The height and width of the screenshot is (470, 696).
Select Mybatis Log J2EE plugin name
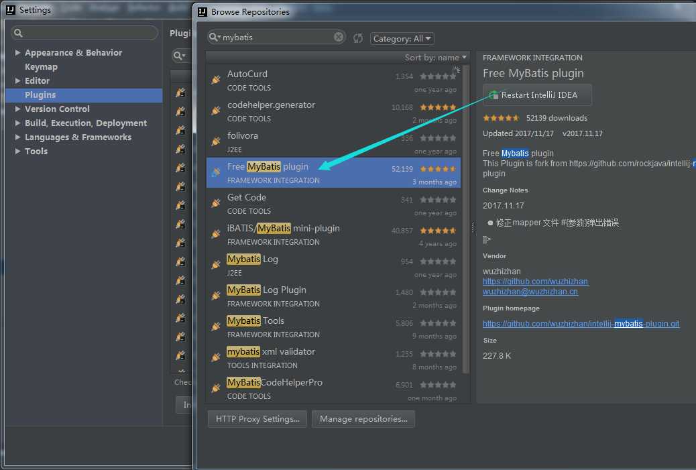pyautogui.click(x=252, y=259)
